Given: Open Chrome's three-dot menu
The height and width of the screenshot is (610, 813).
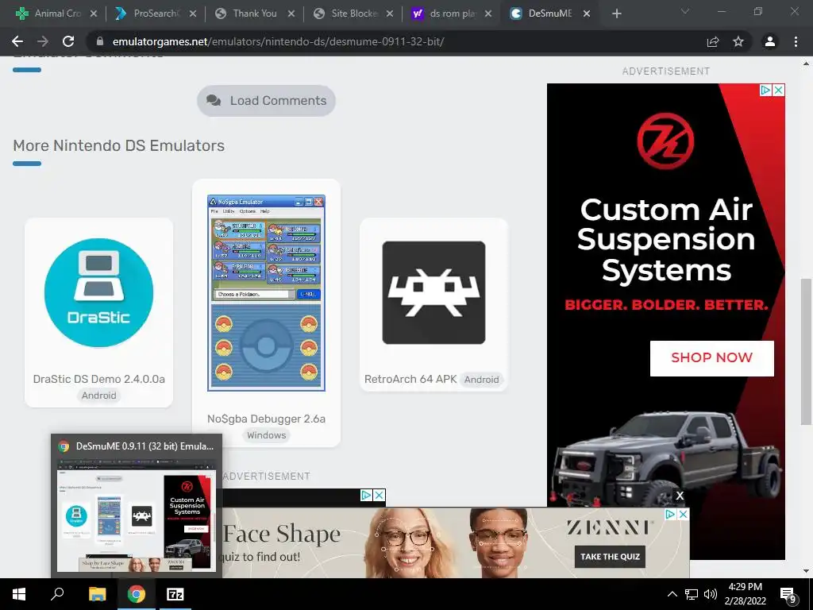Looking at the screenshot, I should (x=796, y=41).
